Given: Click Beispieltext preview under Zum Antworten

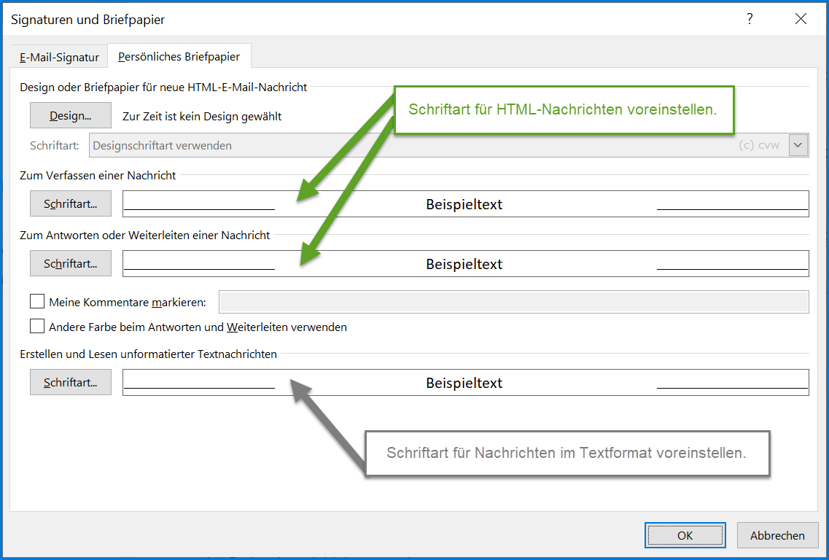Looking at the screenshot, I should click(x=465, y=263).
